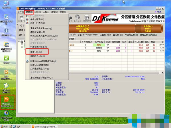The height and width of the screenshot is (128, 171).
Task: Click the second quick launch icon
Action: (15, 127)
